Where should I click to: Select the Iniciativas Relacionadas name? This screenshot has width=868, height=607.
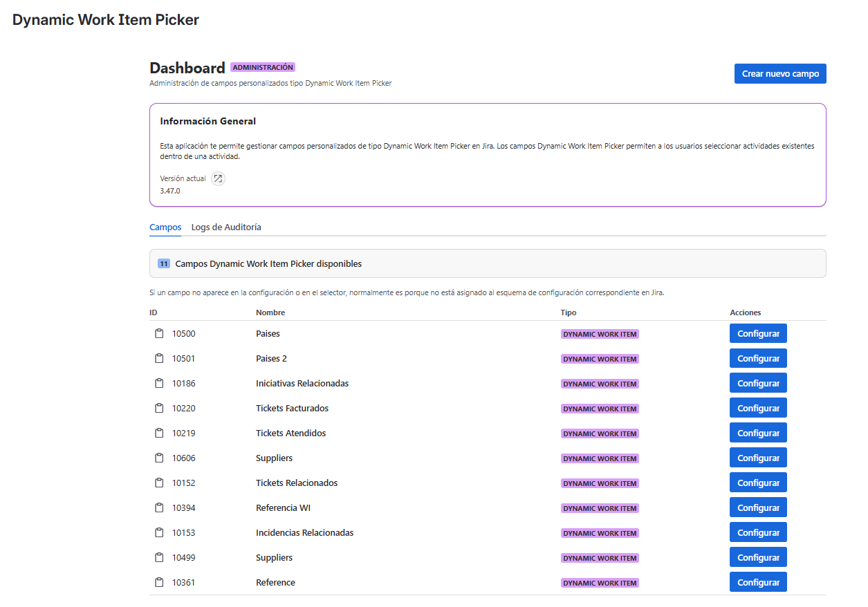coord(302,384)
